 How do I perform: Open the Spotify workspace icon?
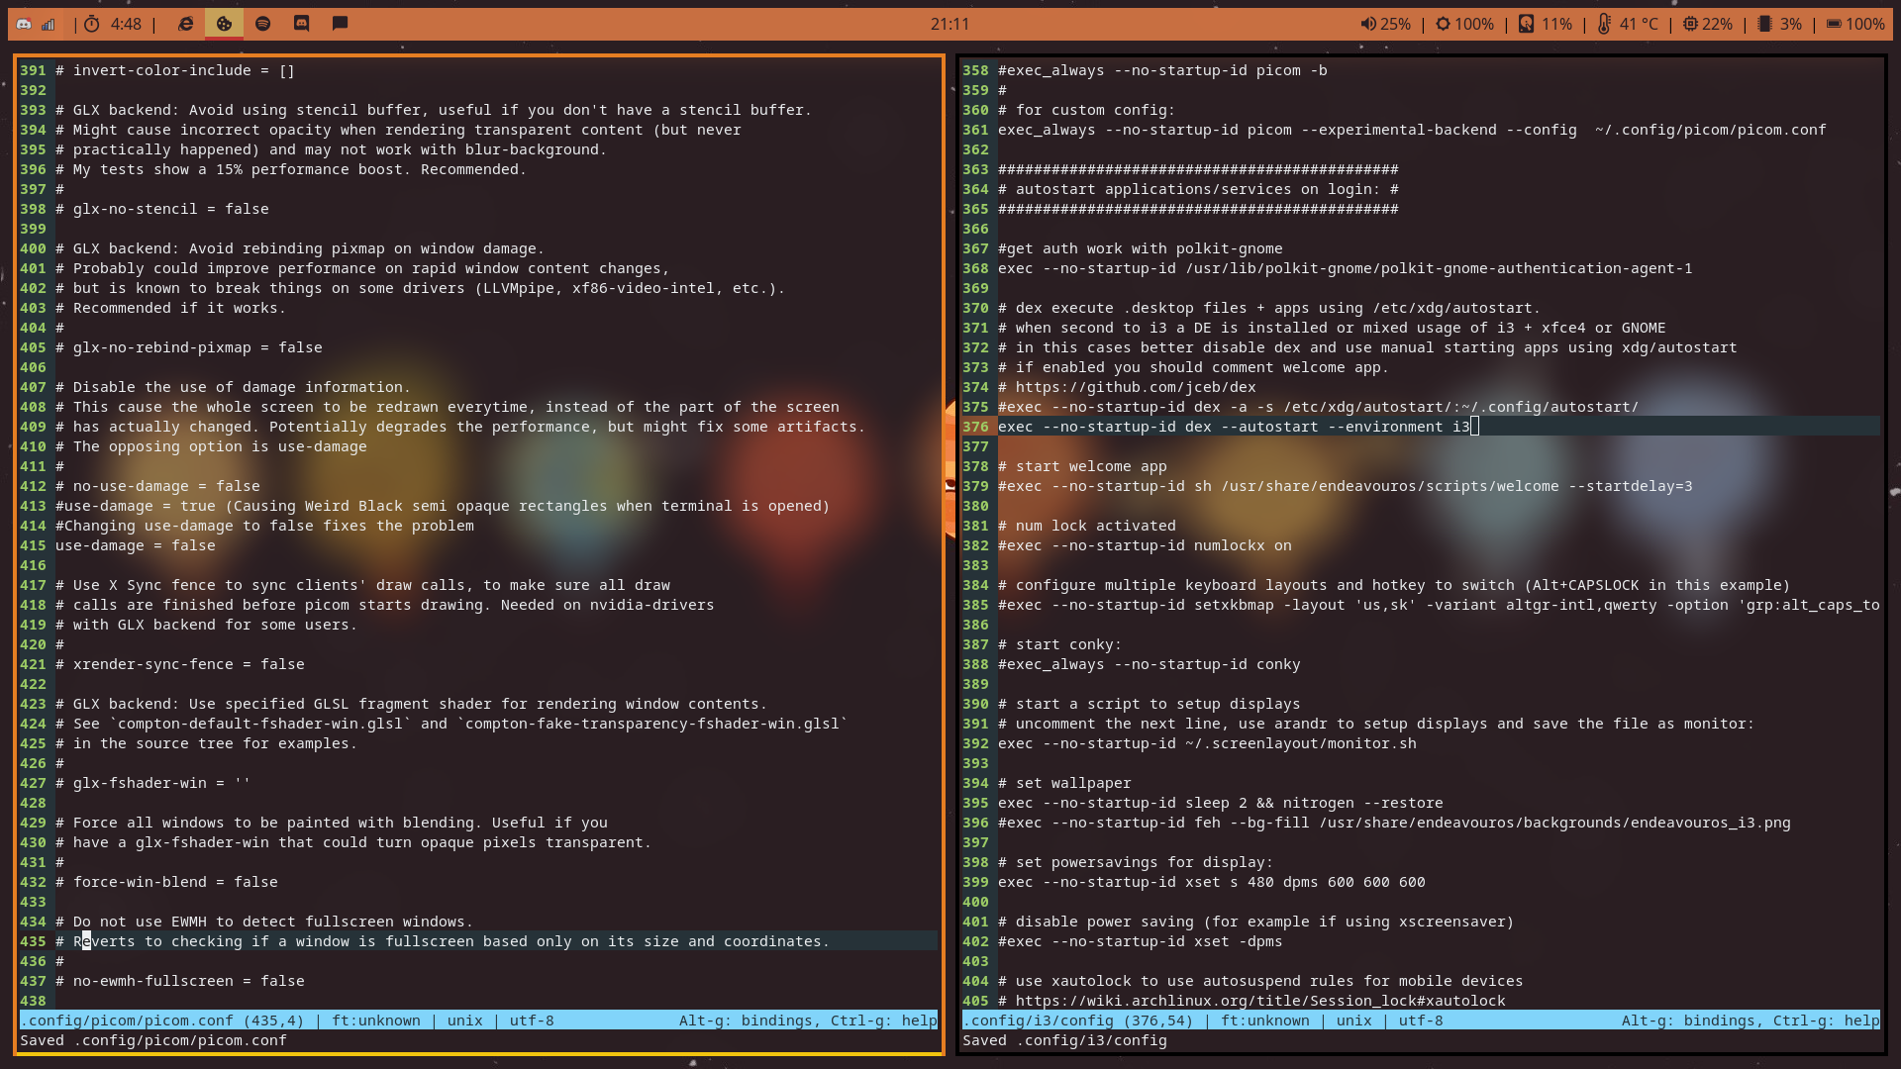coord(262,24)
